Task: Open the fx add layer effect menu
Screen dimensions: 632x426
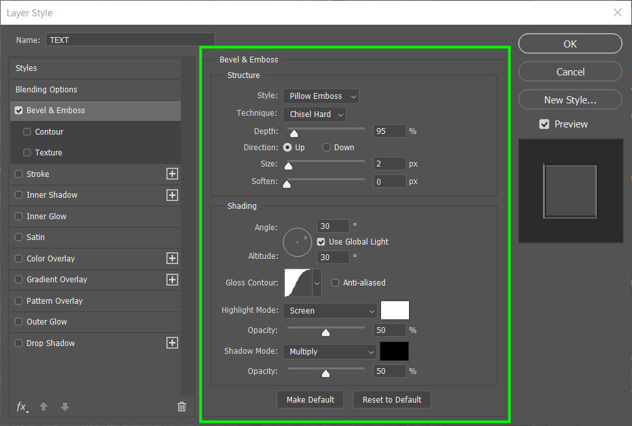Action: click(22, 407)
